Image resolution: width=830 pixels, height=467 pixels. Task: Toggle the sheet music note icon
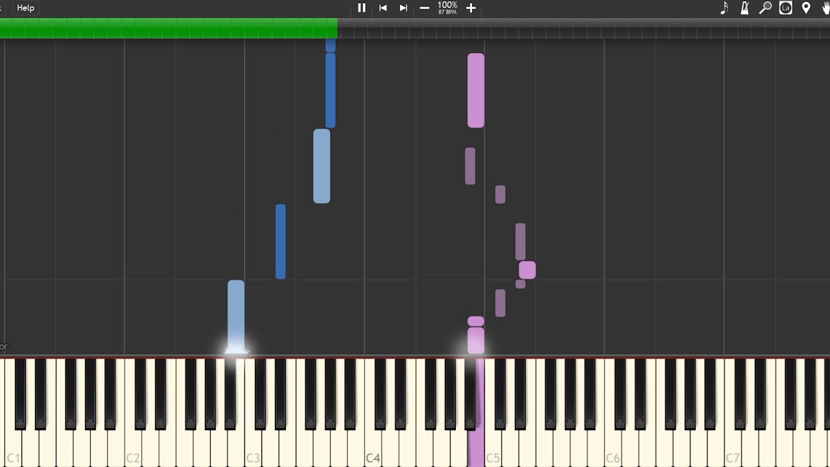[724, 8]
